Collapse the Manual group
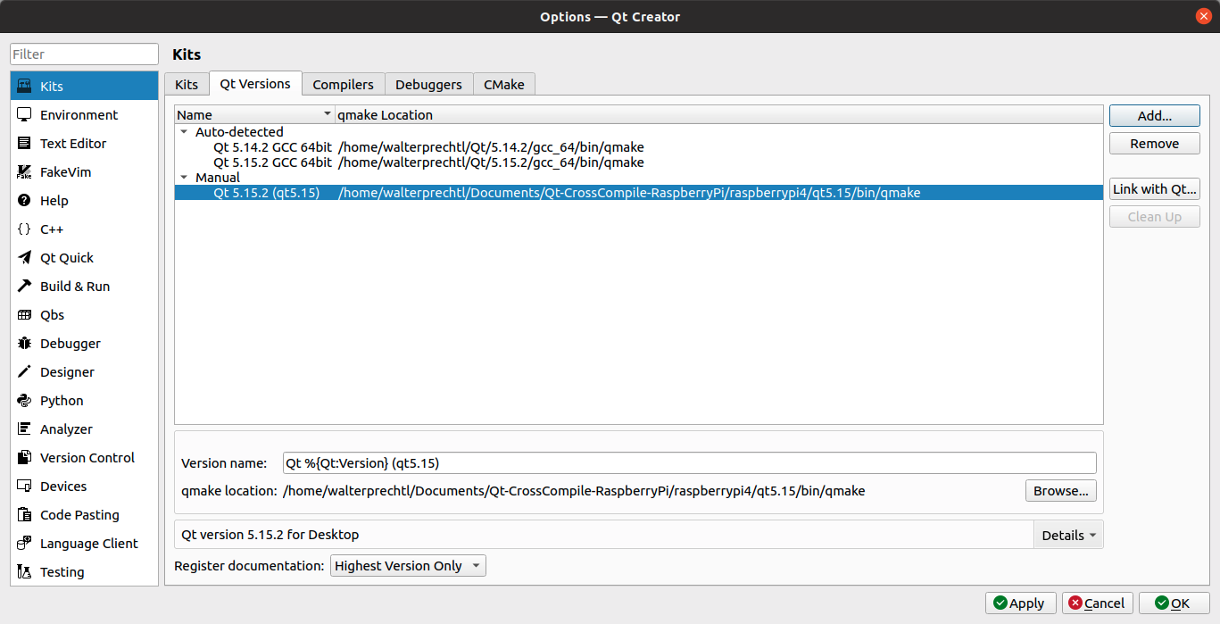1220x624 pixels. coord(184,178)
